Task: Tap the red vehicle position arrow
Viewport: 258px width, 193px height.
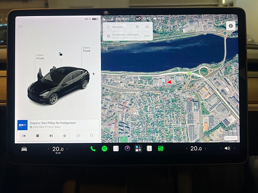Action: pos(169,82)
